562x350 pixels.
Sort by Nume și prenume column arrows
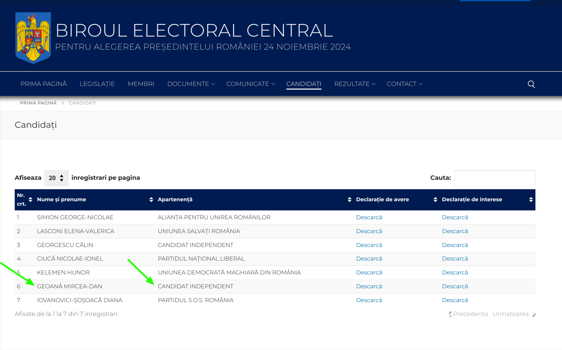tap(151, 200)
